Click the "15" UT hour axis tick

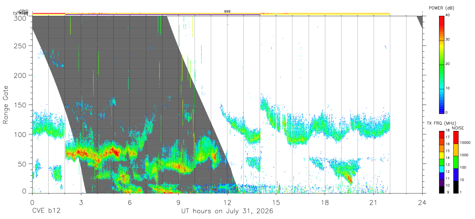(x=276, y=202)
